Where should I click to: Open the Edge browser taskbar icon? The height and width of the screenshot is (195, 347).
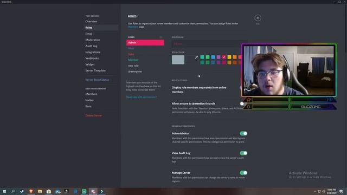(75, 191)
